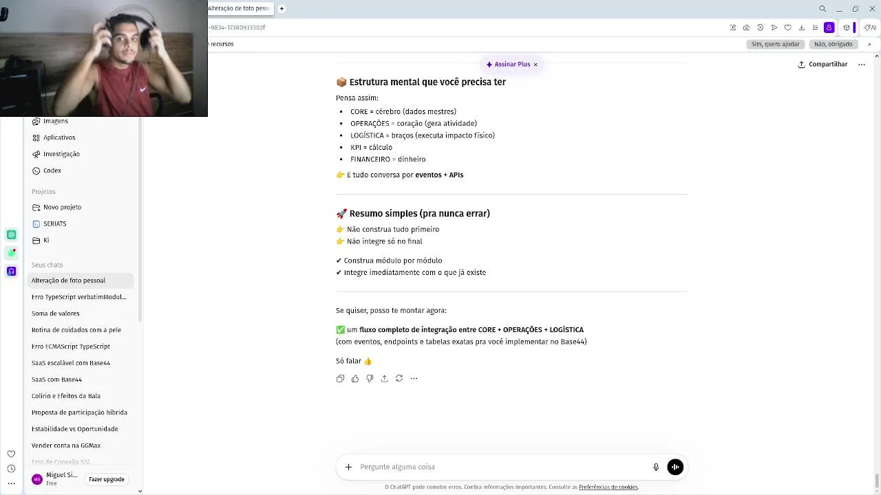Open three-dots menu at sidebar bottom
This screenshot has width=881, height=495.
click(x=11, y=483)
